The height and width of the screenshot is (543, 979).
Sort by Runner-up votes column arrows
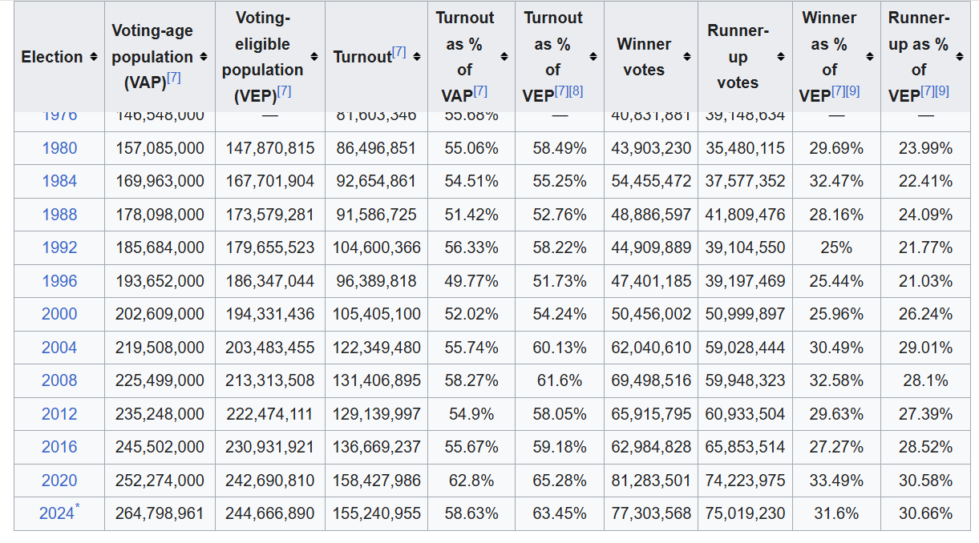781,57
